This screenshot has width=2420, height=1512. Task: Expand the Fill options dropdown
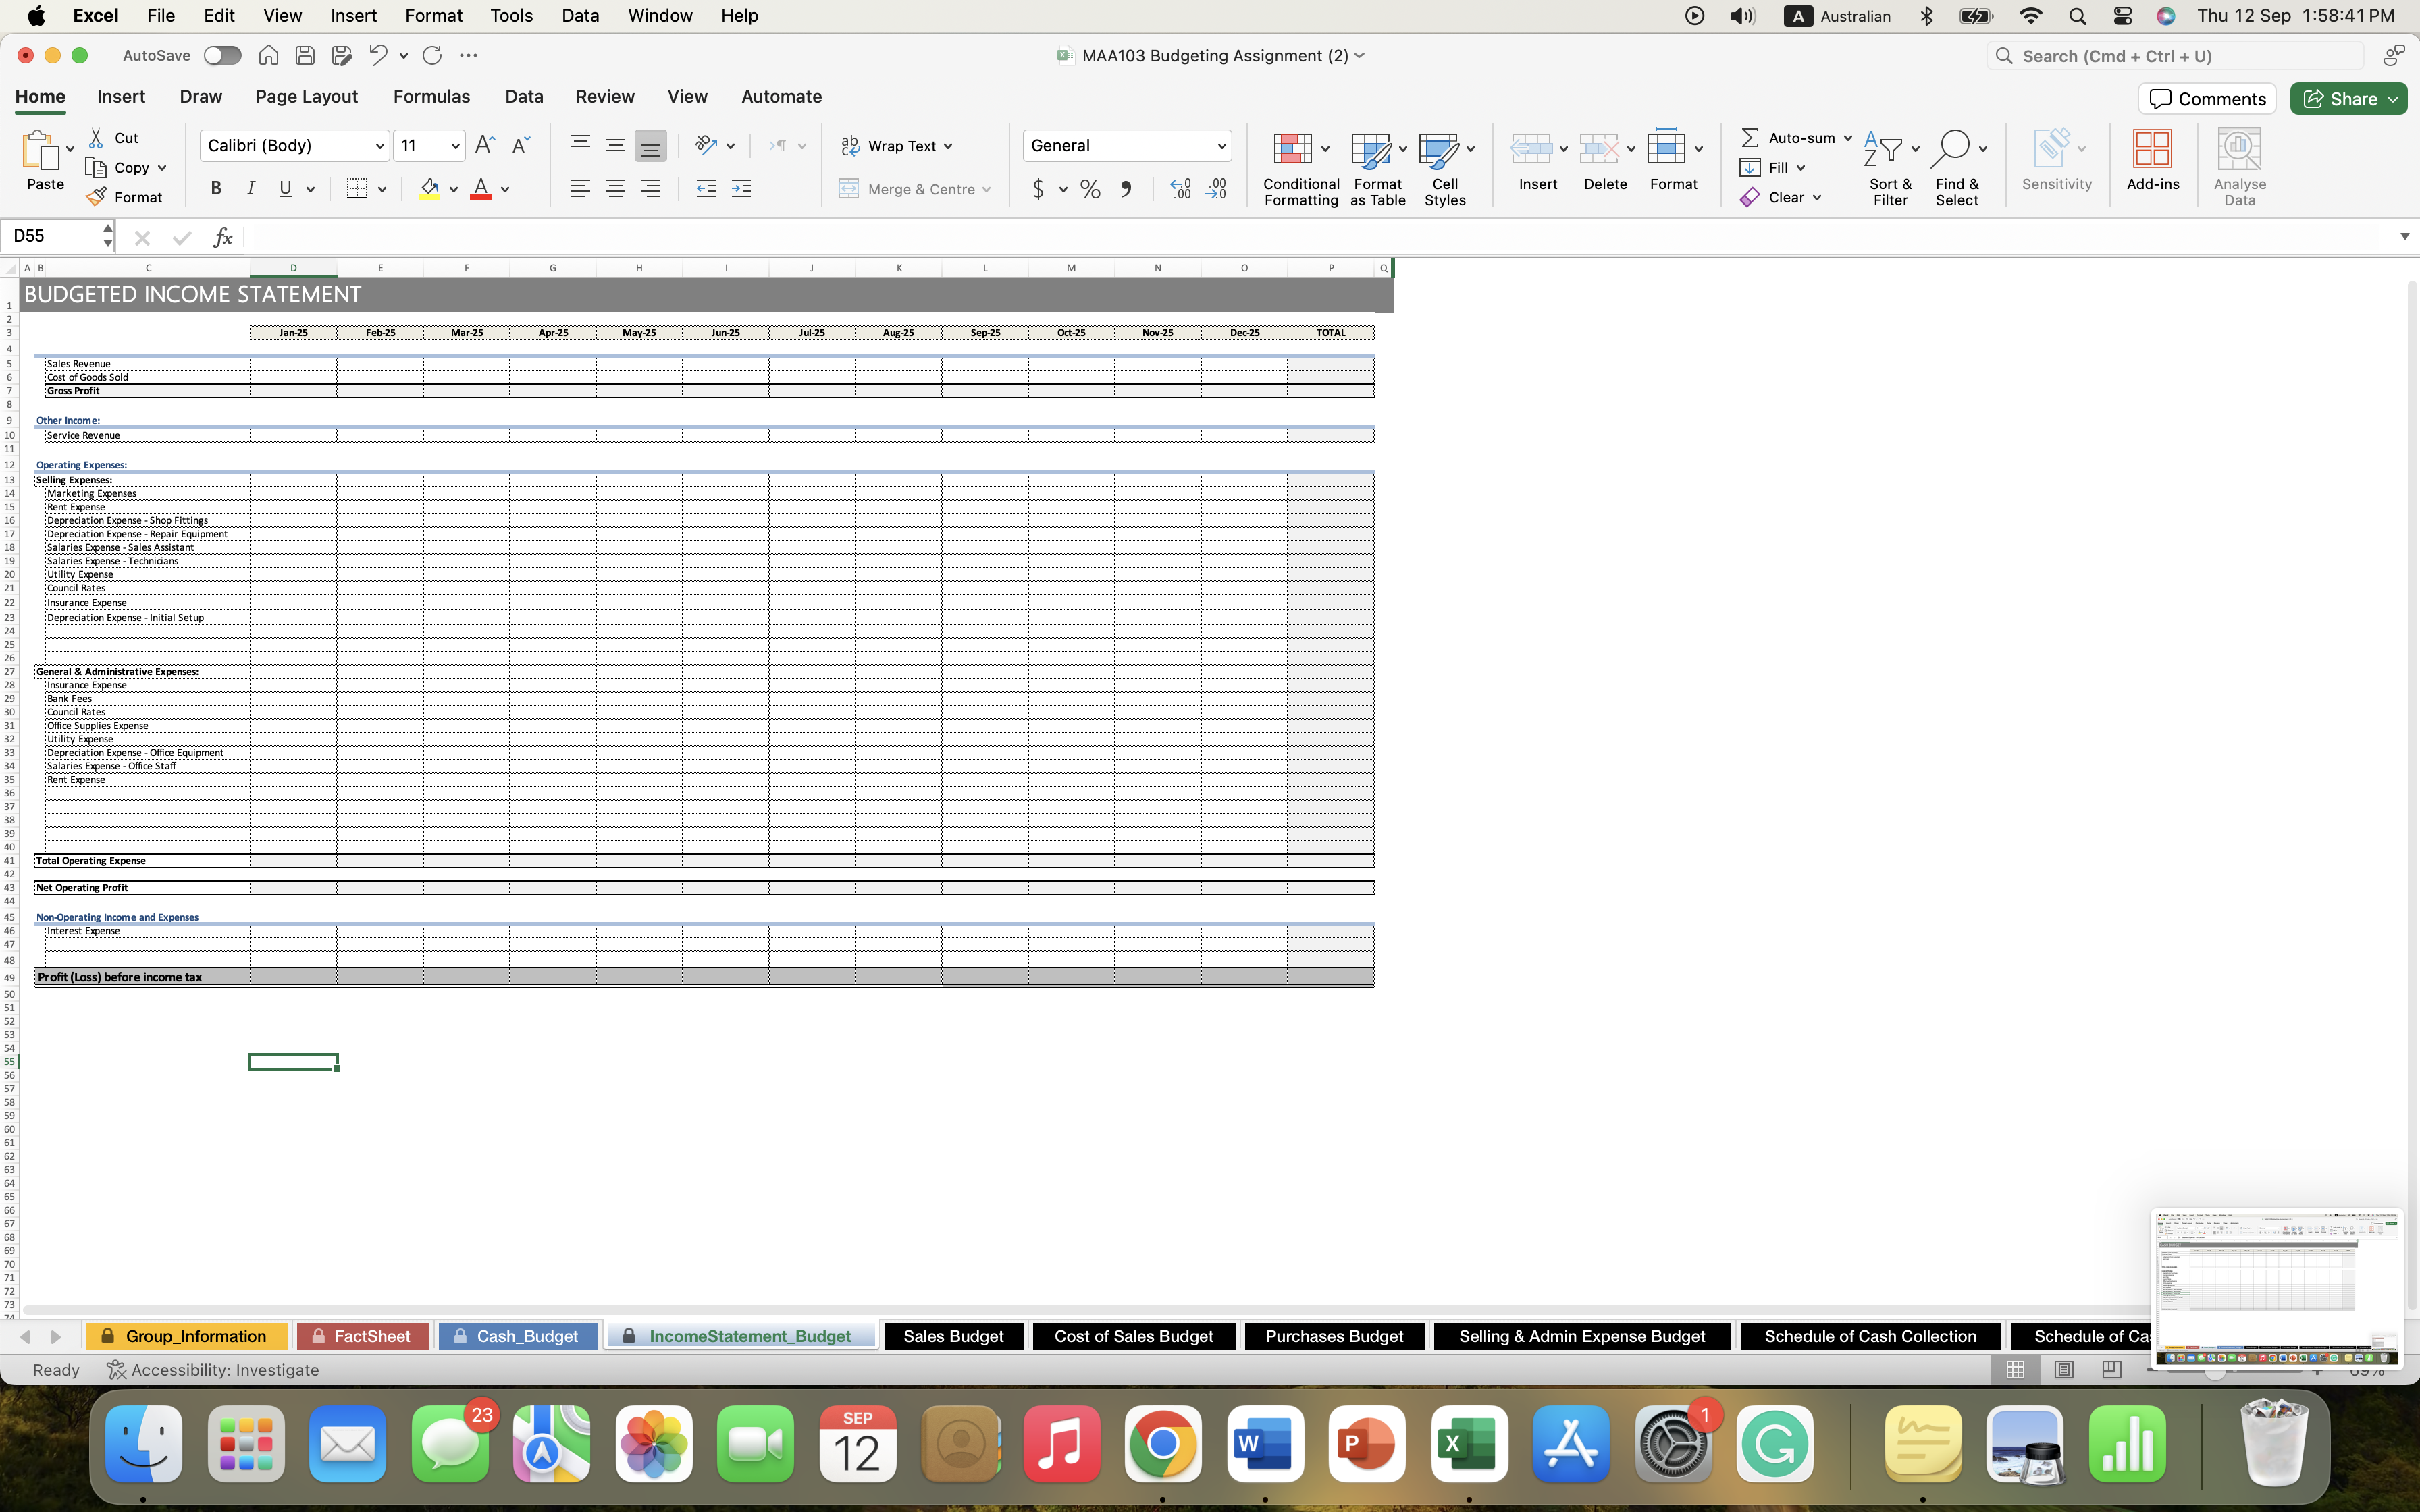1800,167
